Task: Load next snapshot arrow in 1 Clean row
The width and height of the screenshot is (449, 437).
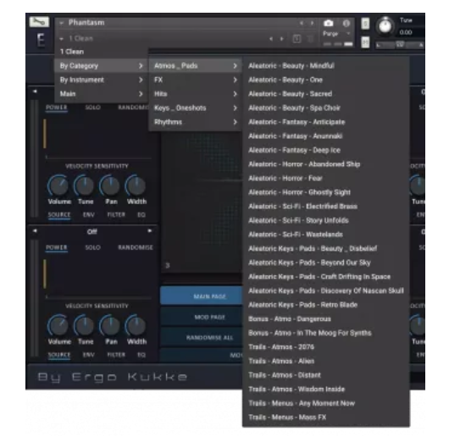Action: [x=282, y=39]
